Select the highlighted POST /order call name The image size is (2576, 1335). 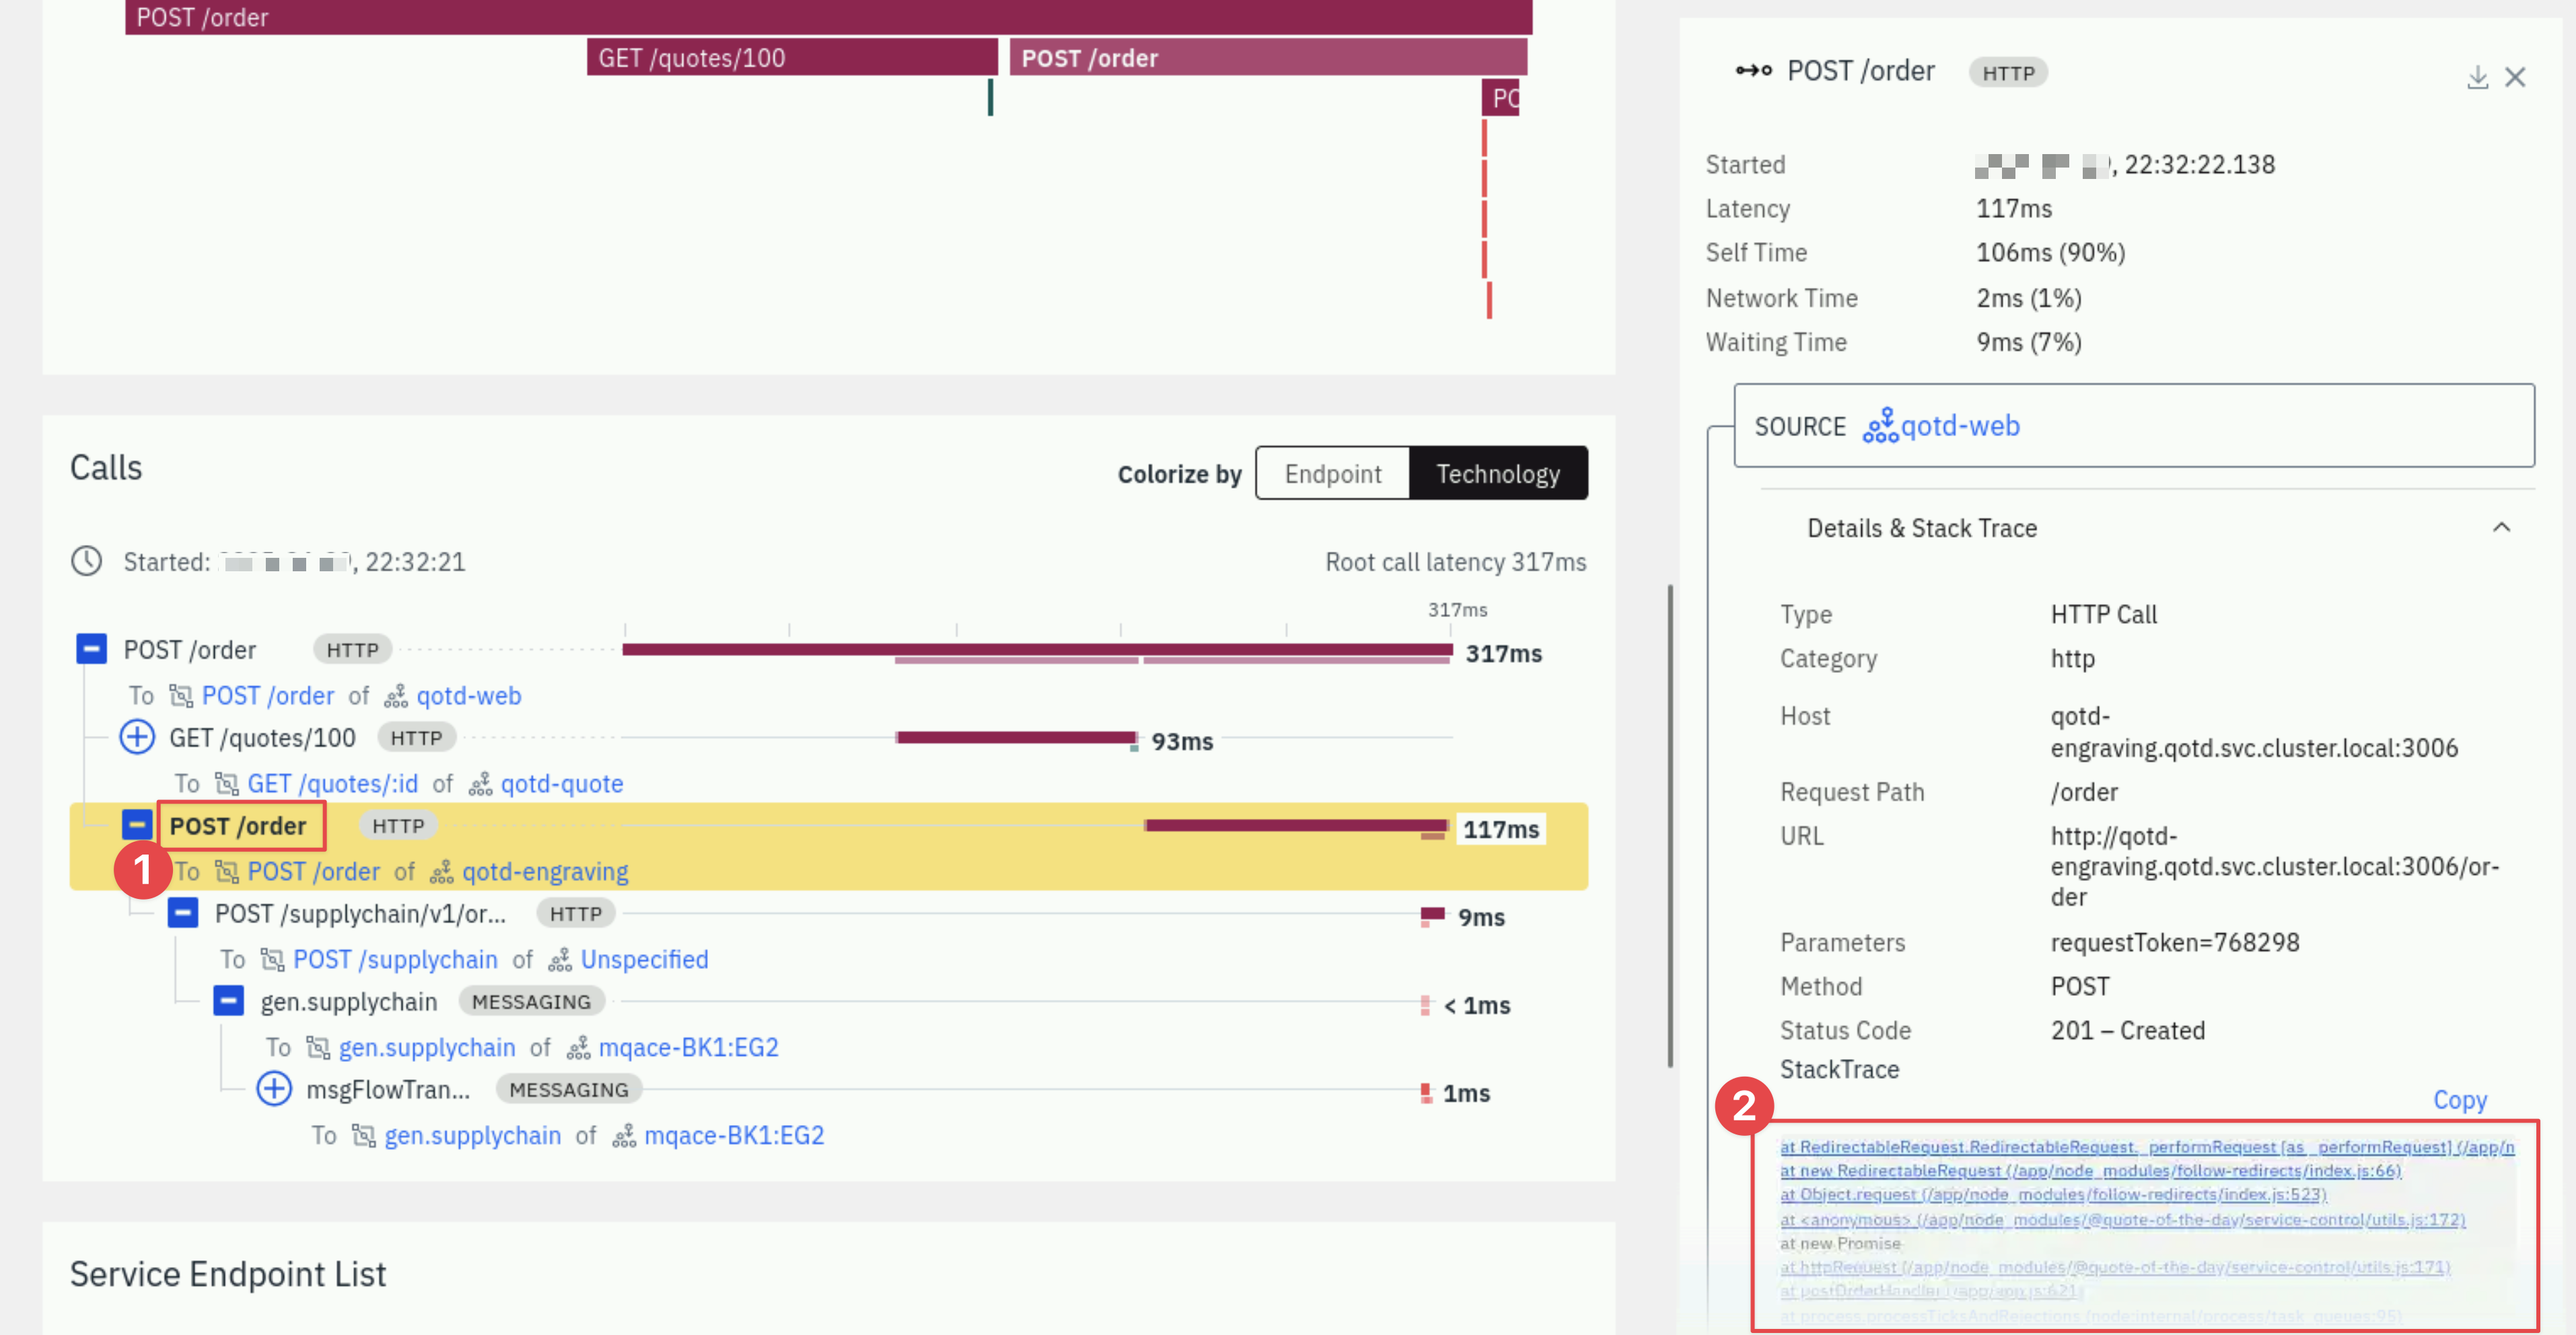tap(238, 826)
